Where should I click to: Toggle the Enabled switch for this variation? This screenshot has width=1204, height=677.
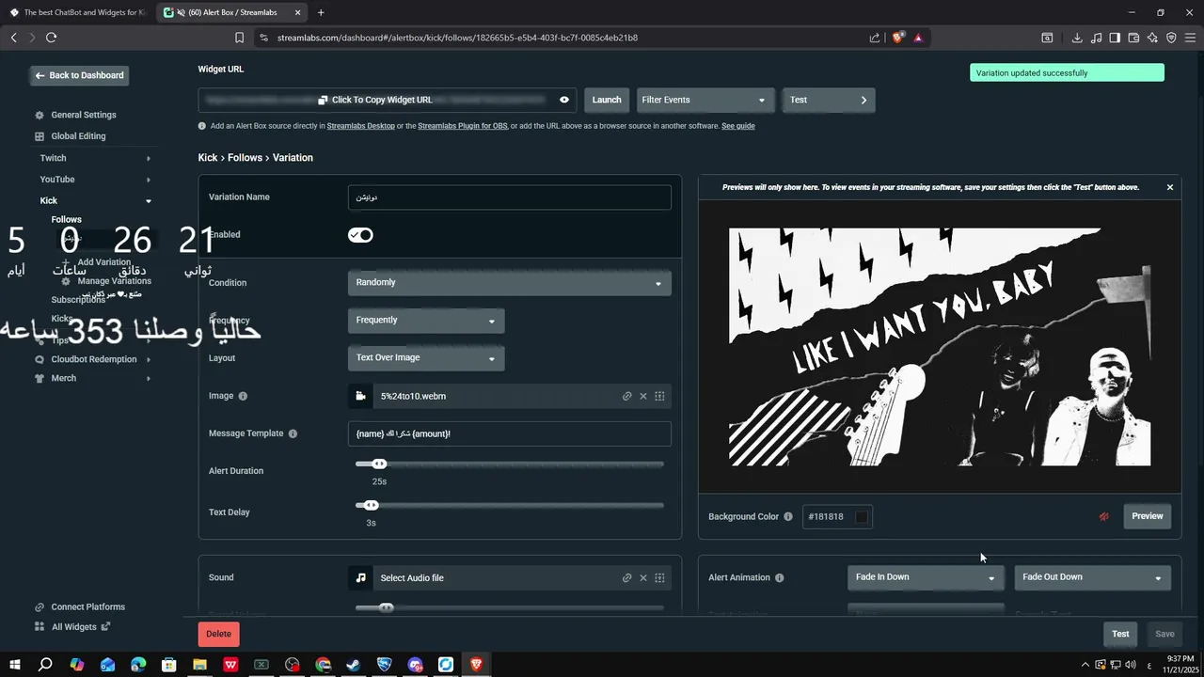(360, 235)
